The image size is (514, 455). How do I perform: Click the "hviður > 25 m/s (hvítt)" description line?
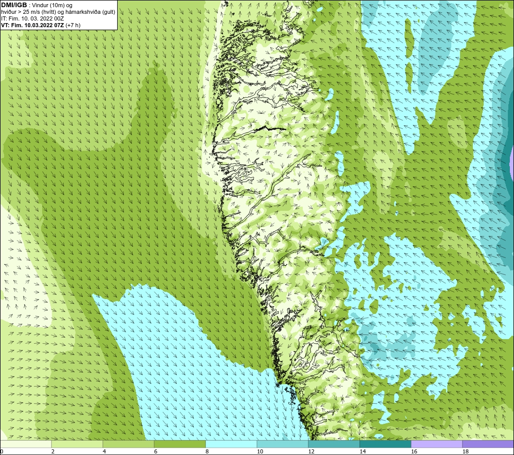click(x=58, y=12)
